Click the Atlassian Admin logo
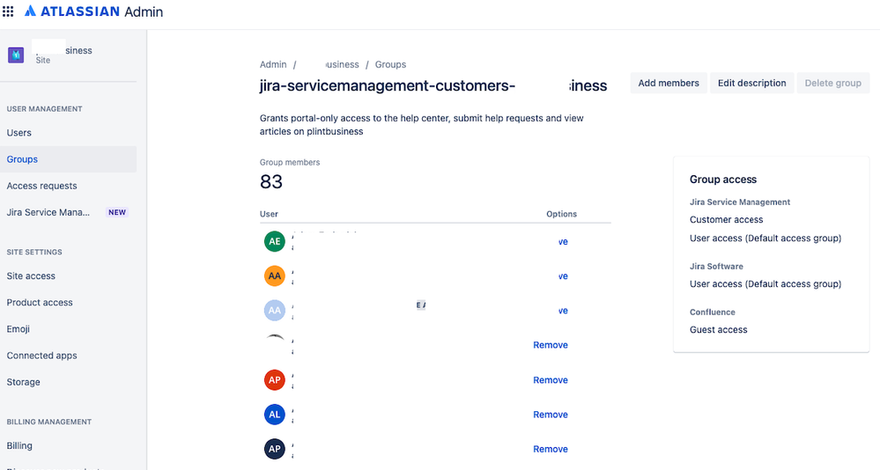Image resolution: width=880 pixels, height=470 pixels. 93,11
